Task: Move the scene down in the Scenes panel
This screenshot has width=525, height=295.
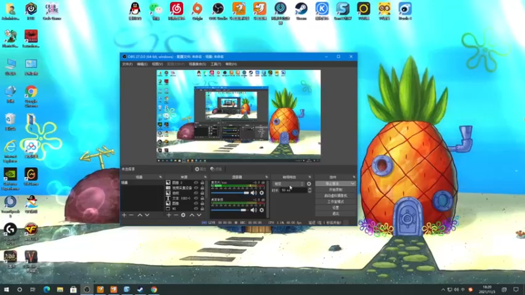Action: coord(147,215)
